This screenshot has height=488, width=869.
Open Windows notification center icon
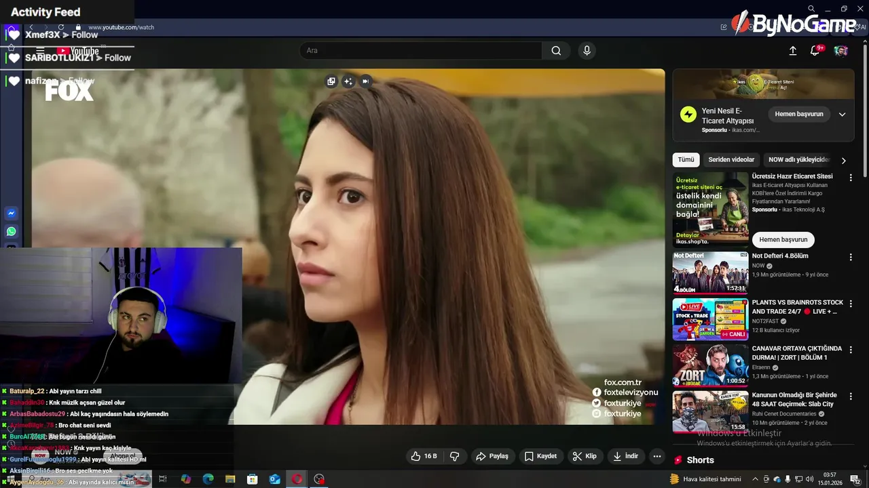pos(855,479)
